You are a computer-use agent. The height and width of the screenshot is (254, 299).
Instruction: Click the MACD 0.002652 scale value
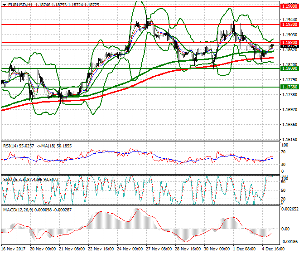[290, 209]
